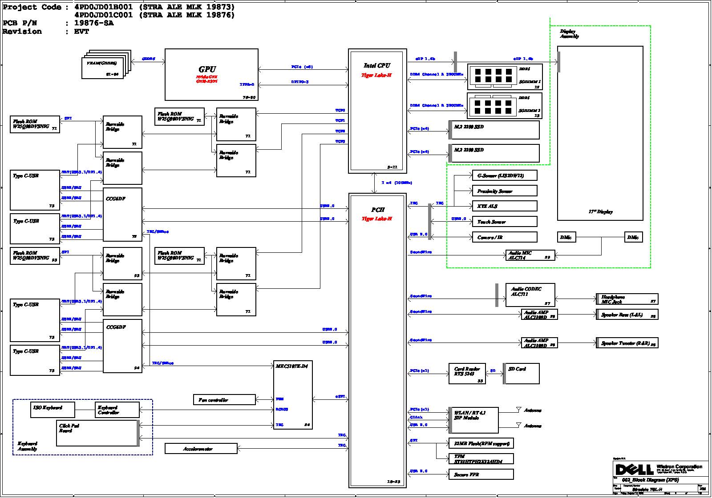Viewport: 712px width, 498px height.
Task: Click the G-Sensor (LIS2DW12) box
Action: tap(504, 175)
